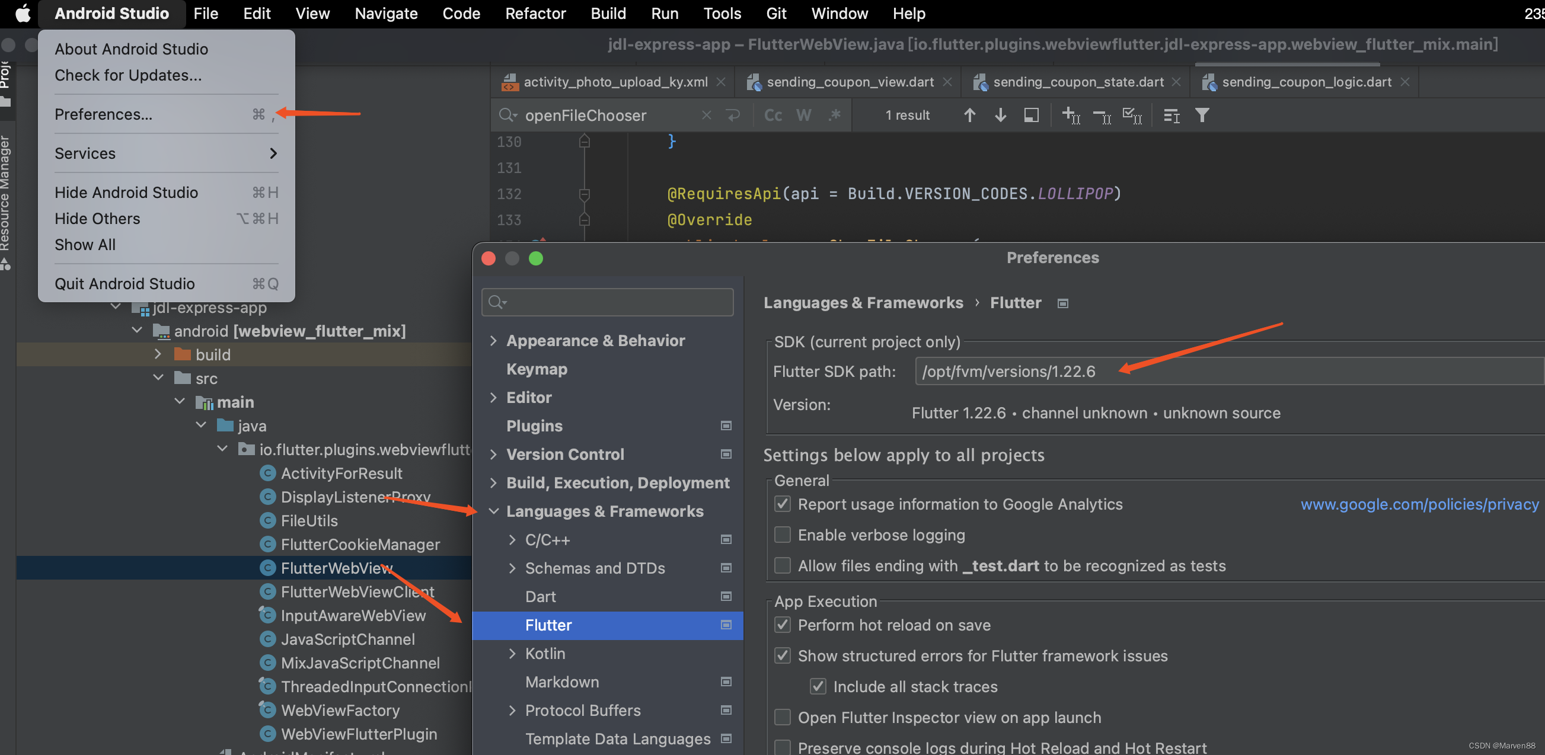Click the search history magnifier icon
Screen dimensions: 1545x755
point(507,115)
